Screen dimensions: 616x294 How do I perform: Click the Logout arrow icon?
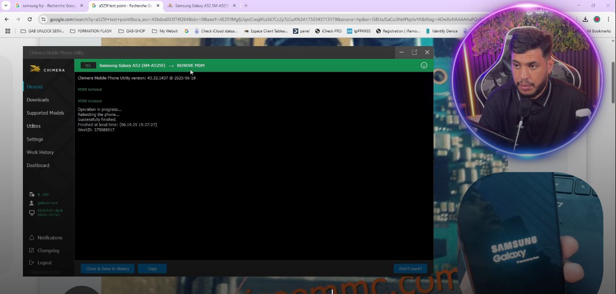pos(32,262)
